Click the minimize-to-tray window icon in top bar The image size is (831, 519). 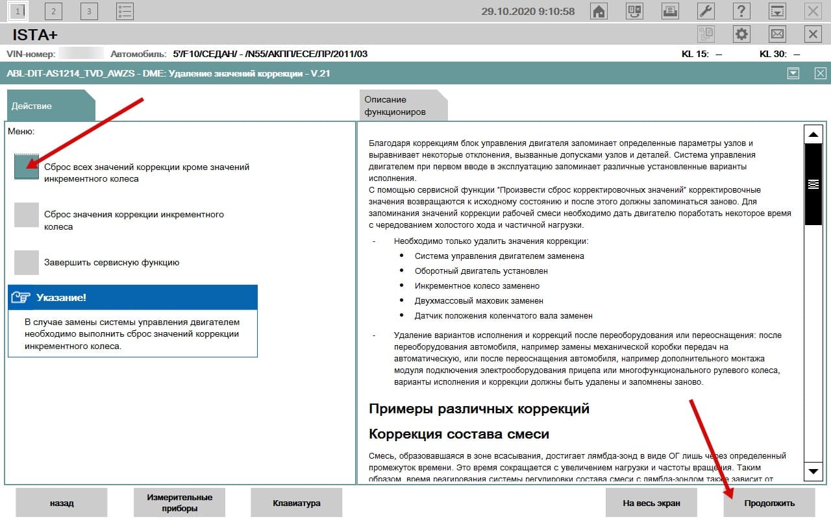777,10
